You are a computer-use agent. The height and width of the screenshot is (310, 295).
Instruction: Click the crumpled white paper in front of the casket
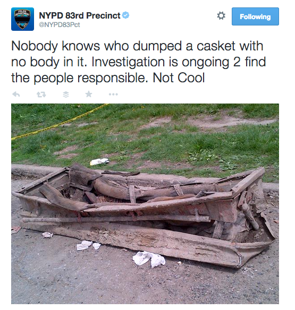coord(149,259)
